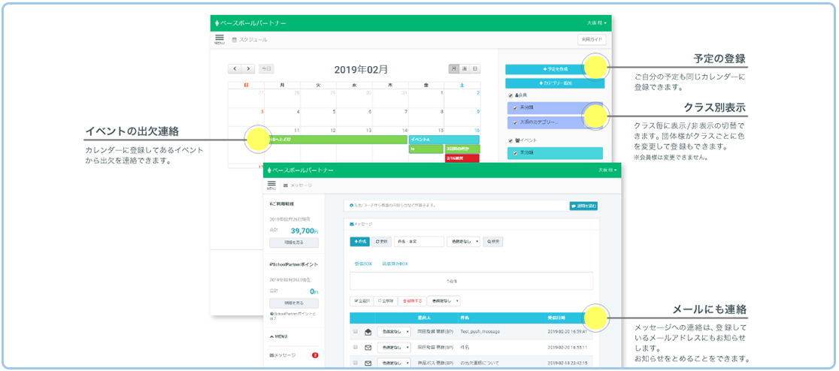Click the 予定を作成 button

pyautogui.click(x=555, y=68)
